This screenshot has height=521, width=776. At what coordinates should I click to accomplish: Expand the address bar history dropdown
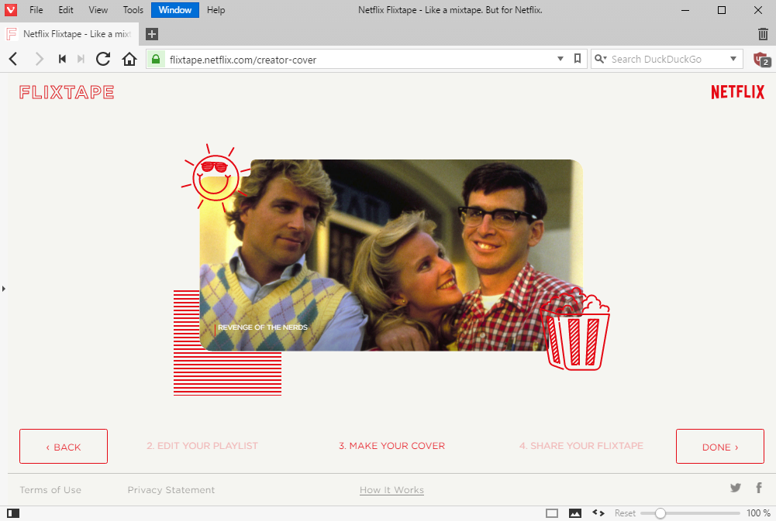point(560,59)
